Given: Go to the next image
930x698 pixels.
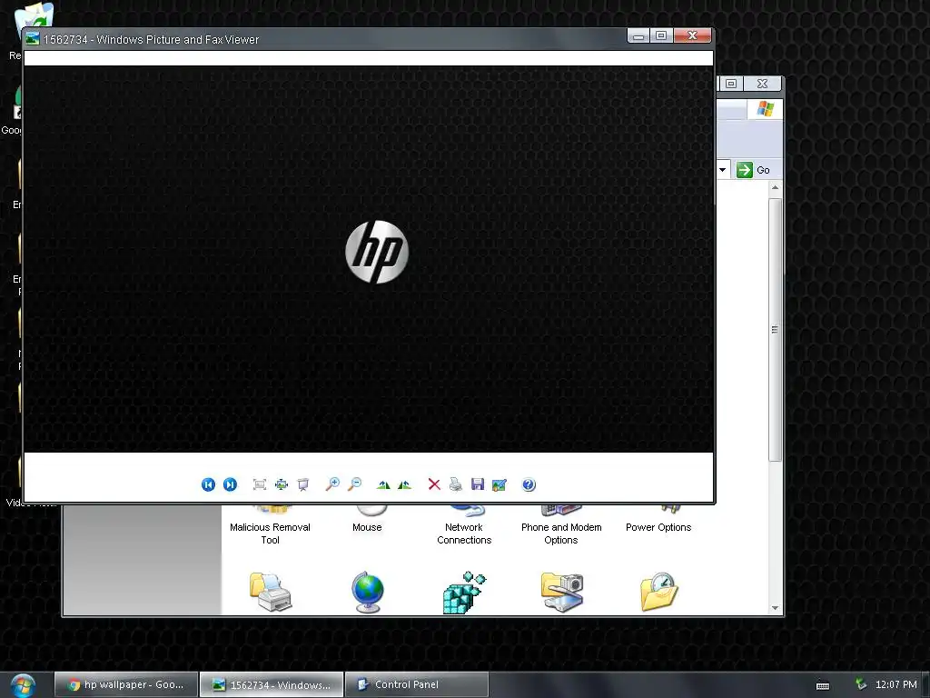Looking at the screenshot, I should point(230,484).
